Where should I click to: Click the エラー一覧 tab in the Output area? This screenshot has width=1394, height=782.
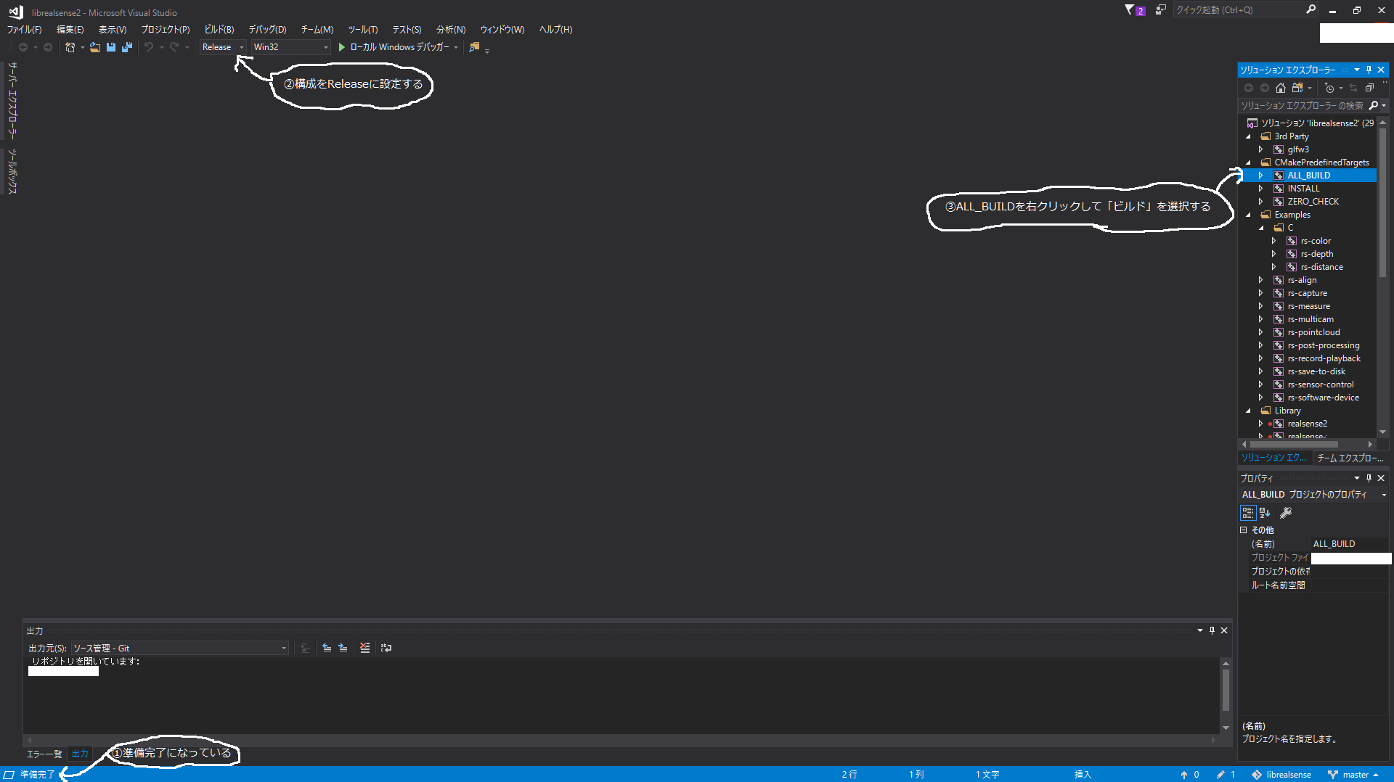(44, 754)
